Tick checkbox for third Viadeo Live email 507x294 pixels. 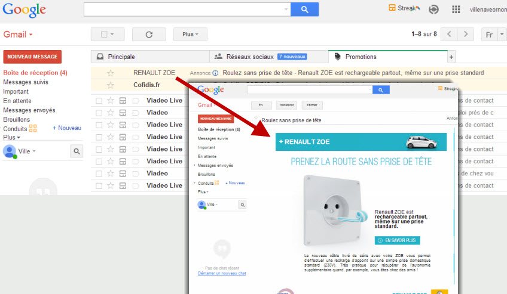(x=99, y=137)
